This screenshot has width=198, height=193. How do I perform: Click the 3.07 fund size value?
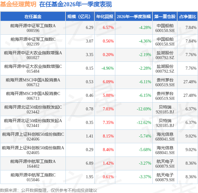(x=90, y=41)
